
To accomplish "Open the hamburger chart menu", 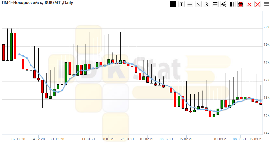I will (x=266, y=4).
